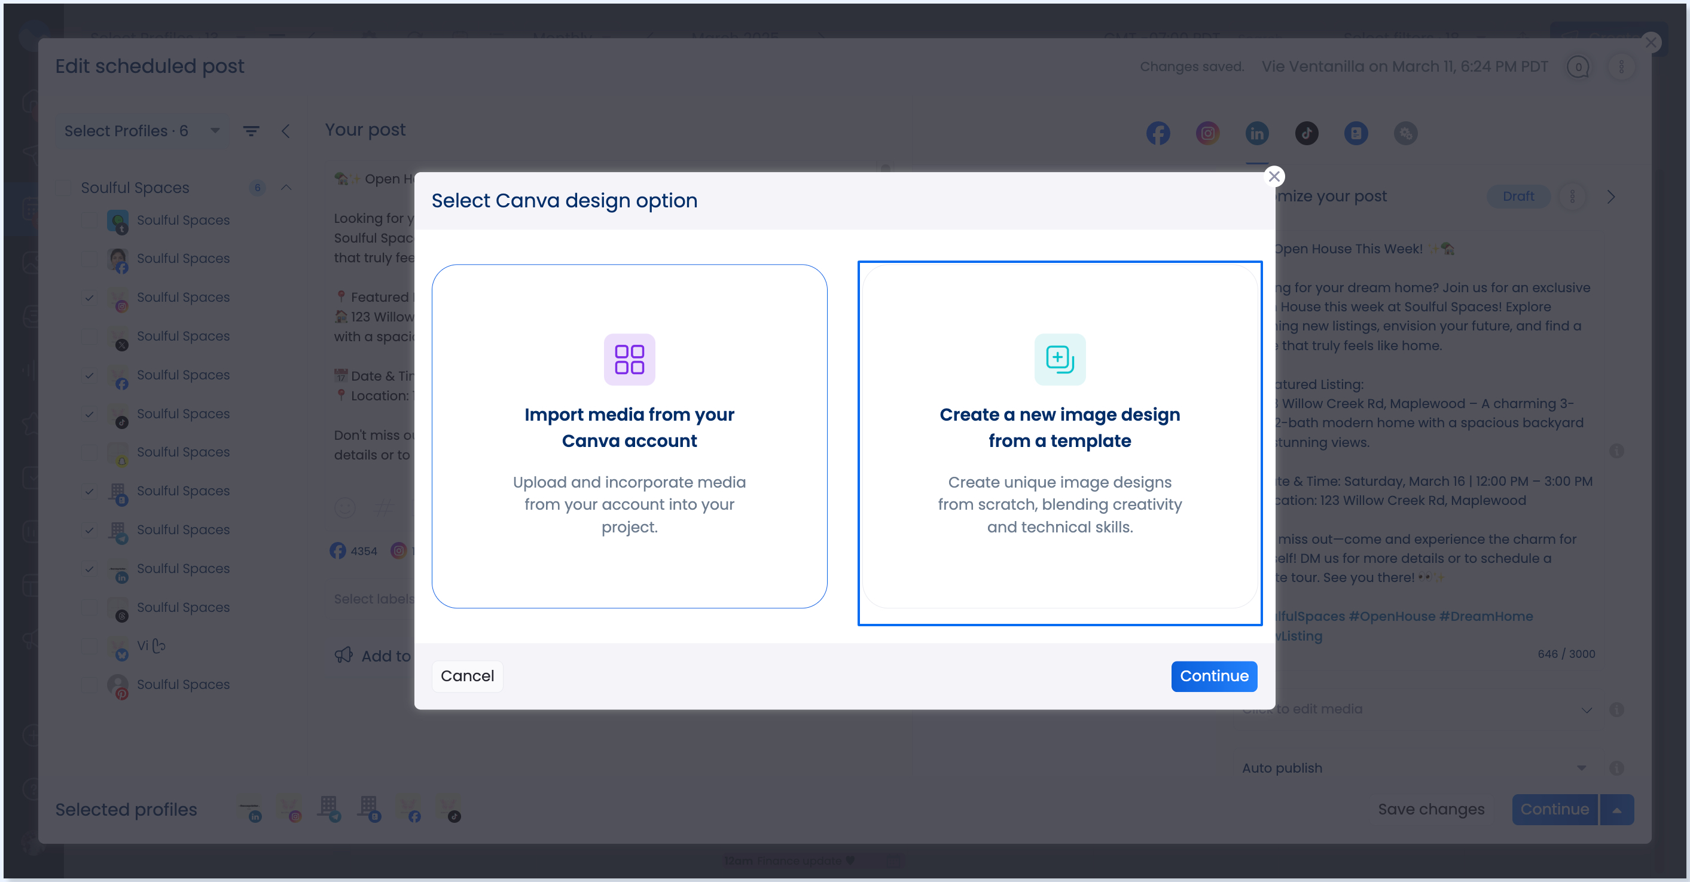
Task: Check the Soulful Spaces X profile
Action: point(89,336)
